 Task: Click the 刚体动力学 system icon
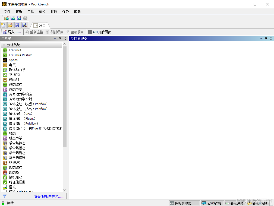(x=5, y=70)
